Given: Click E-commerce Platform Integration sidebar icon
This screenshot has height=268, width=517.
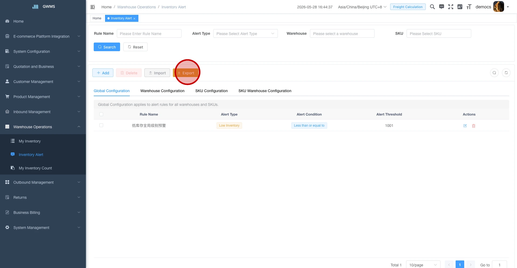Looking at the screenshot, I should click(7, 36).
